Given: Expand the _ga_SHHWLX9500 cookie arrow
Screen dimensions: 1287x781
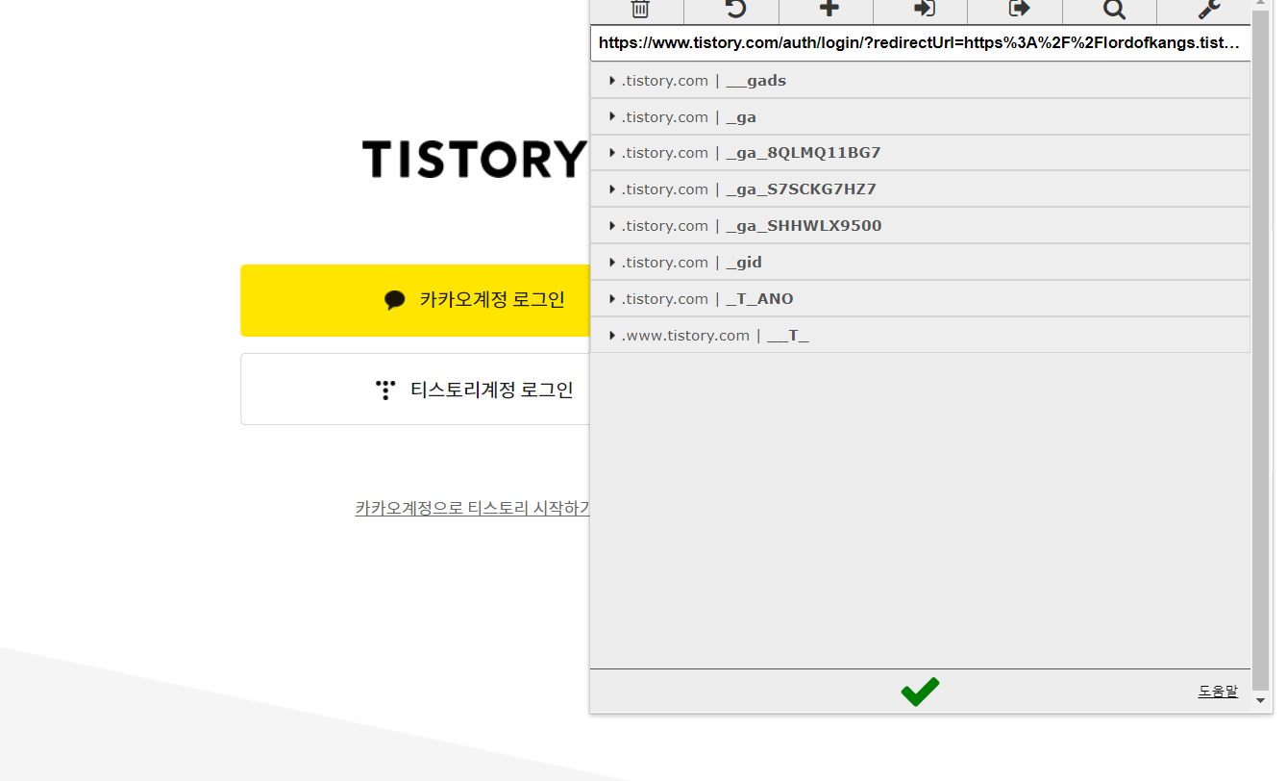Looking at the screenshot, I should point(612,226).
